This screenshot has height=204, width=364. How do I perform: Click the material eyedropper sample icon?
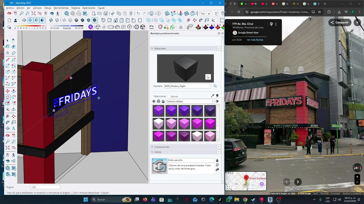[x=212, y=96]
